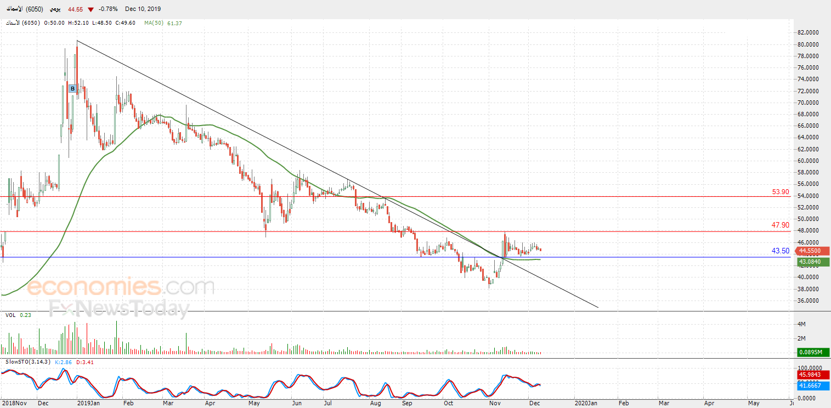The image size is (831, 408).
Task: Click the 2020Jan time axis label
Action: (585, 403)
